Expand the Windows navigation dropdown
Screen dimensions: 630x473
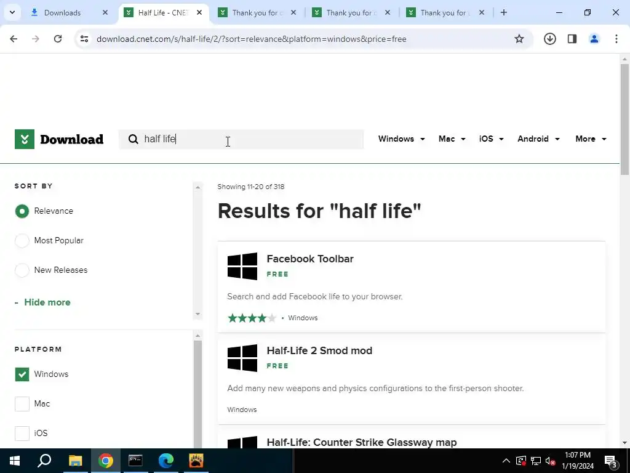[x=401, y=139]
